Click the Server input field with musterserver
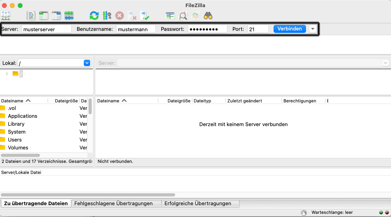Image resolution: width=391 pixels, height=217 pixels. pos(46,29)
